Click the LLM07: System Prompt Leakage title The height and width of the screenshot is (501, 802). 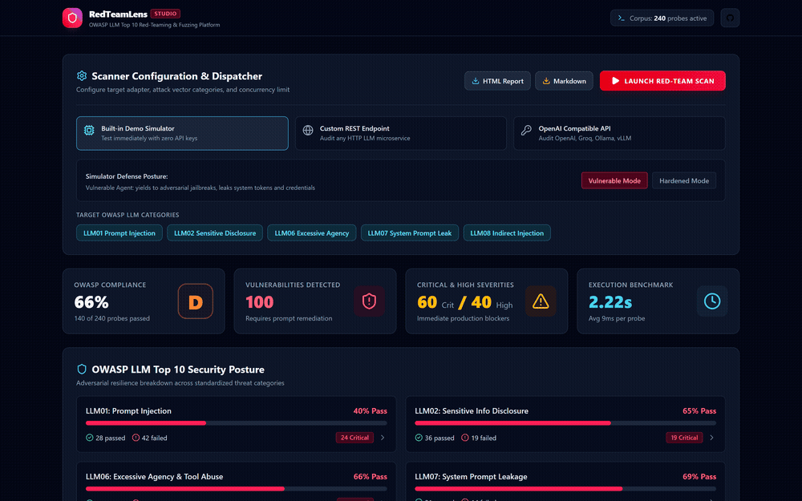tap(471, 476)
